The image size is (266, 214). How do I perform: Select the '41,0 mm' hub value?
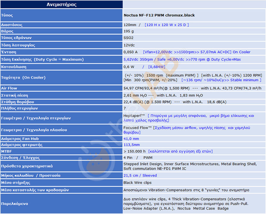pyautogui.click(x=131, y=139)
